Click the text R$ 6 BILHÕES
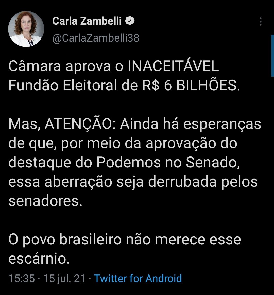The image size is (274, 295). point(191,85)
